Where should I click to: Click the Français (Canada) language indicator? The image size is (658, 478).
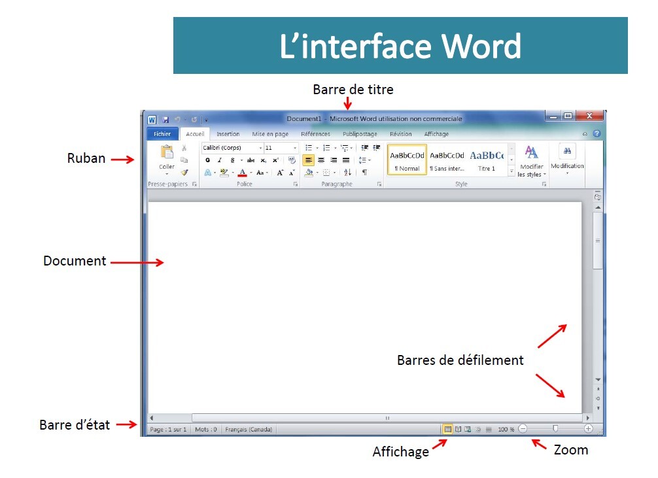(x=249, y=430)
